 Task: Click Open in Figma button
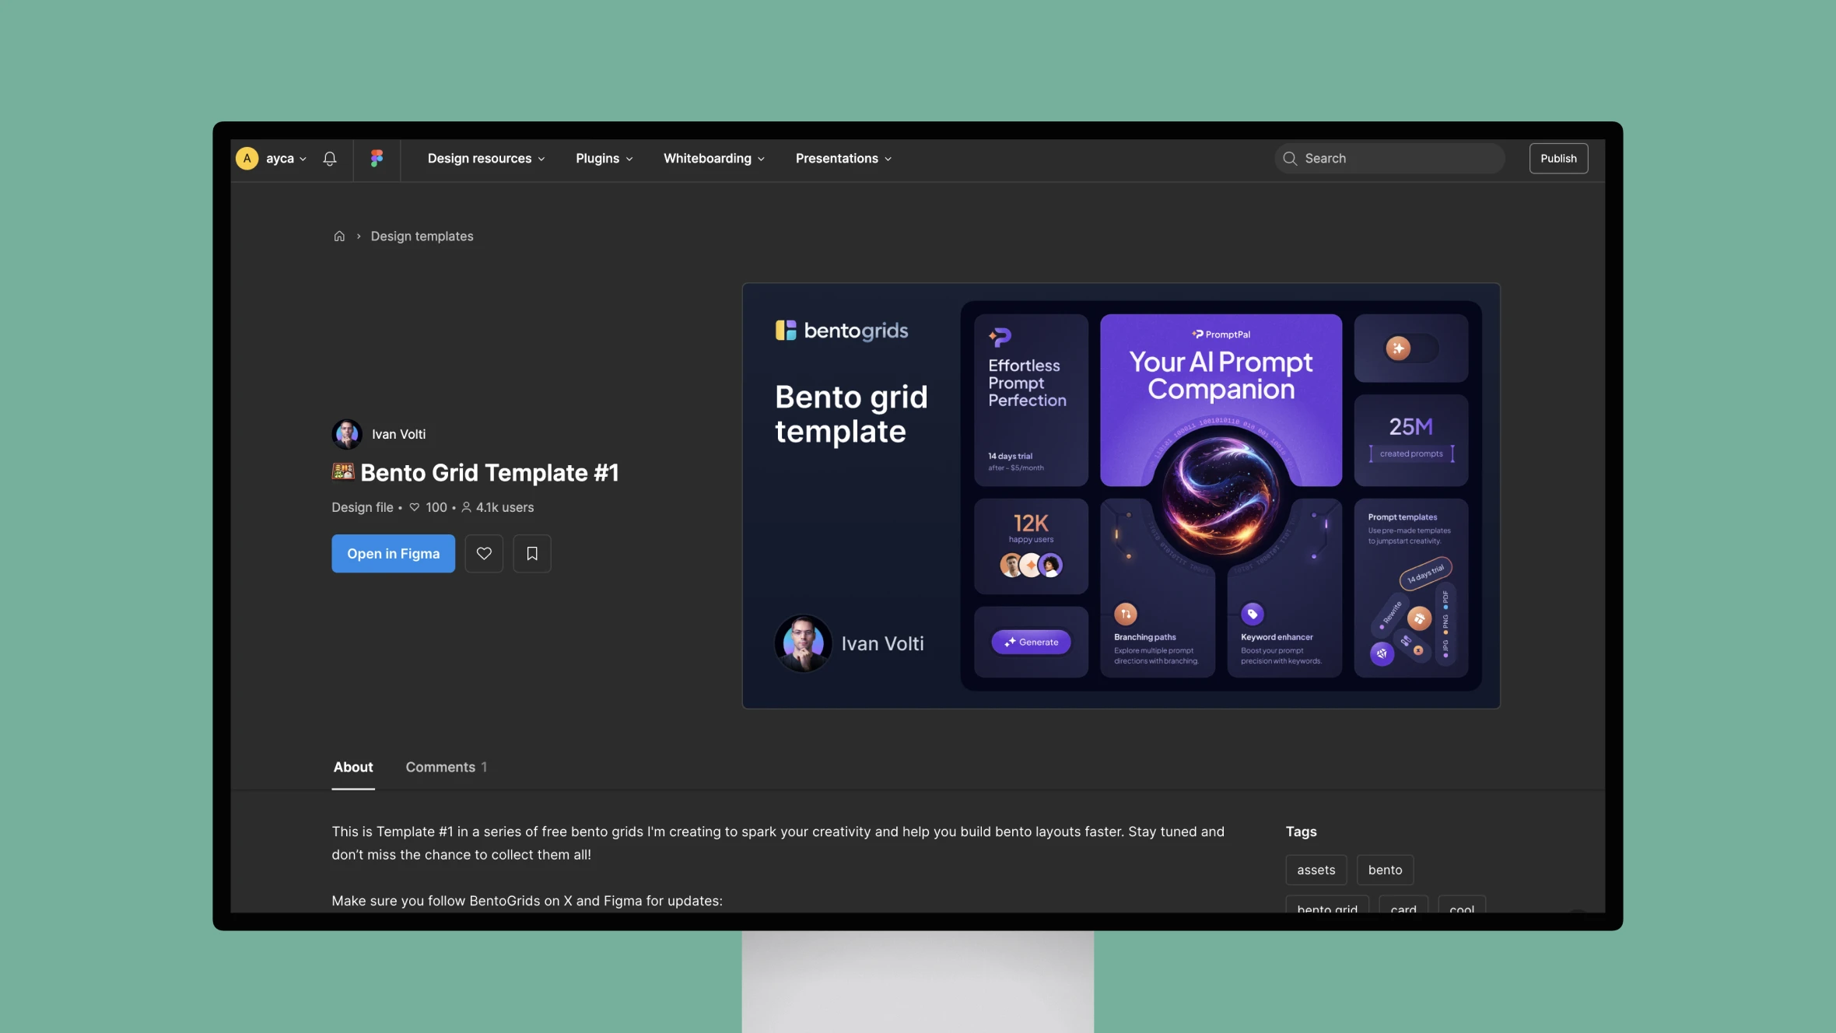[x=394, y=552]
